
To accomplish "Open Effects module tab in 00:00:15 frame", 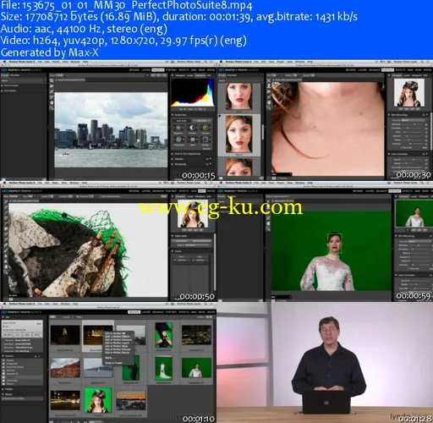I will click(184, 69).
